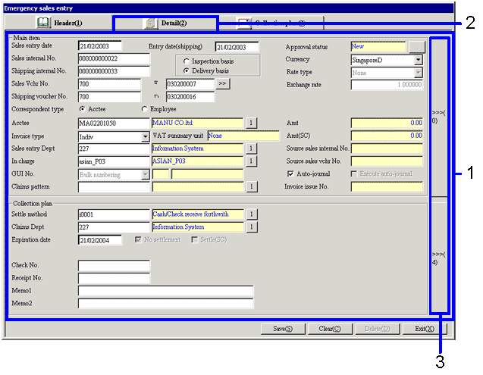This screenshot has width=483, height=375.
Task: Choose Acctee correspondent type
Action: [x=82, y=109]
